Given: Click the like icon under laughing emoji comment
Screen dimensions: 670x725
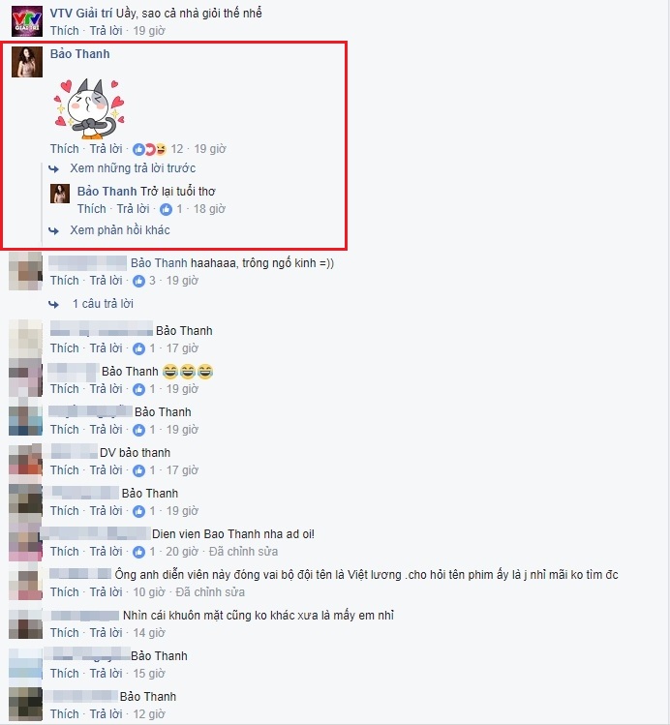Looking at the screenshot, I should pyautogui.click(x=138, y=389).
